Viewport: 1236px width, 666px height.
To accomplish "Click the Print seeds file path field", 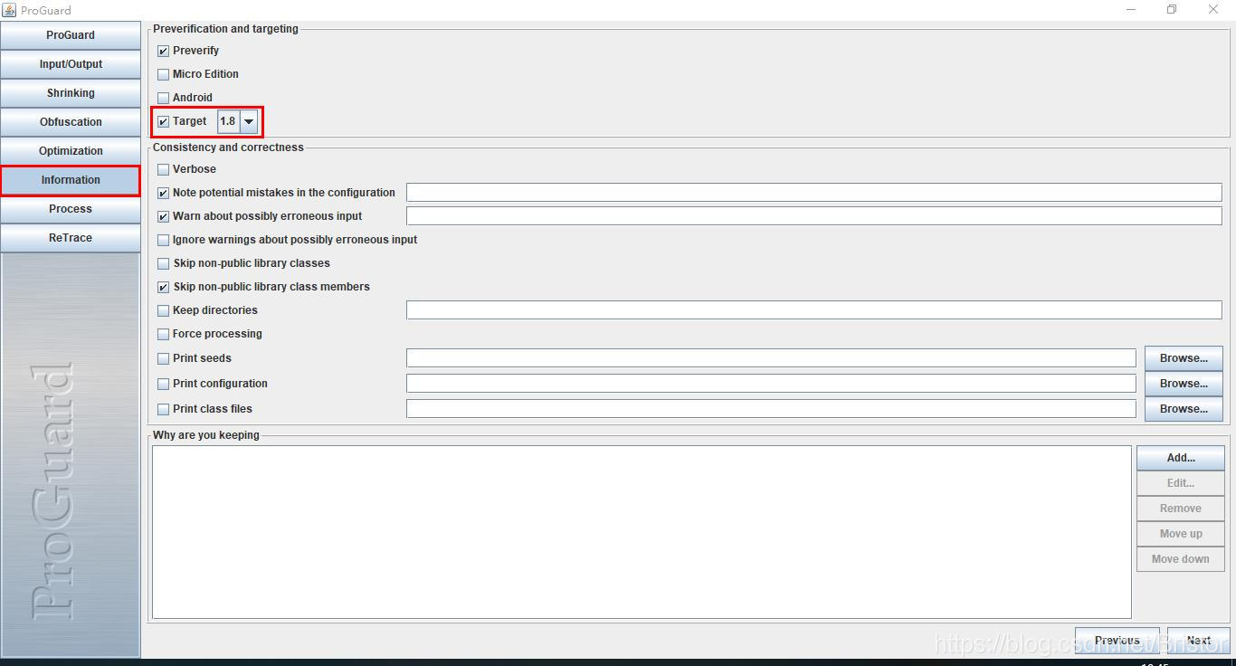I will point(771,357).
